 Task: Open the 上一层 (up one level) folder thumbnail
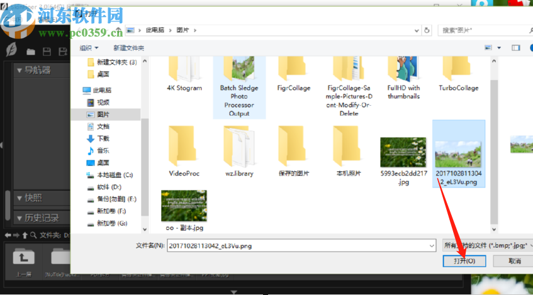[23, 262]
